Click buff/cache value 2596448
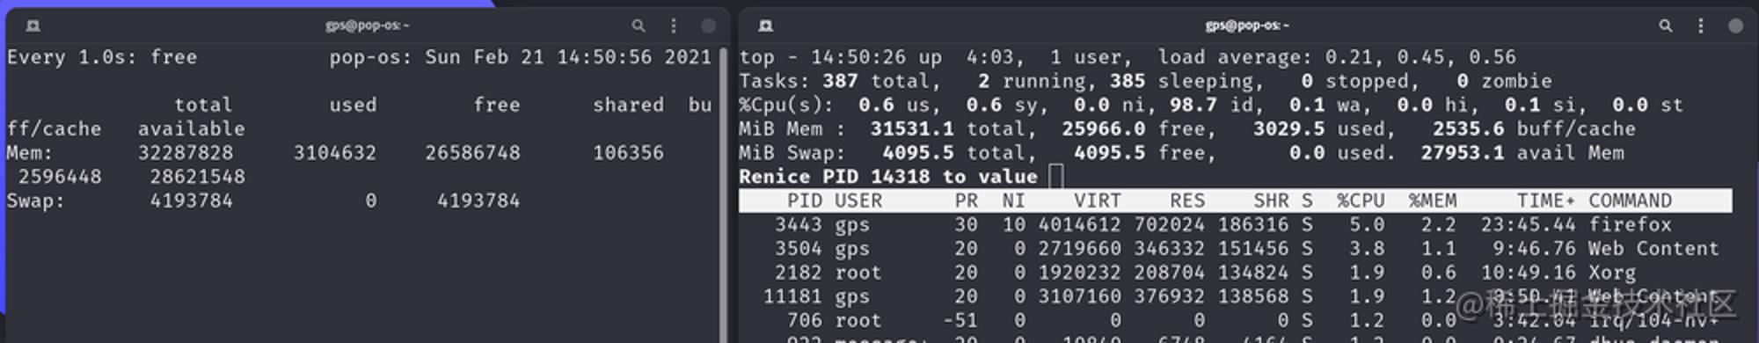This screenshot has height=343, width=1759. 60,177
